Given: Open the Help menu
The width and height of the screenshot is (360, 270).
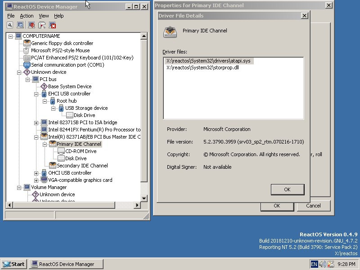Looking at the screenshot, I should tap(59, 16).
